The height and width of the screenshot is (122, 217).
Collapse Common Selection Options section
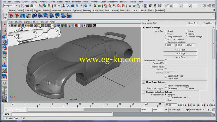tap(143, 92)
